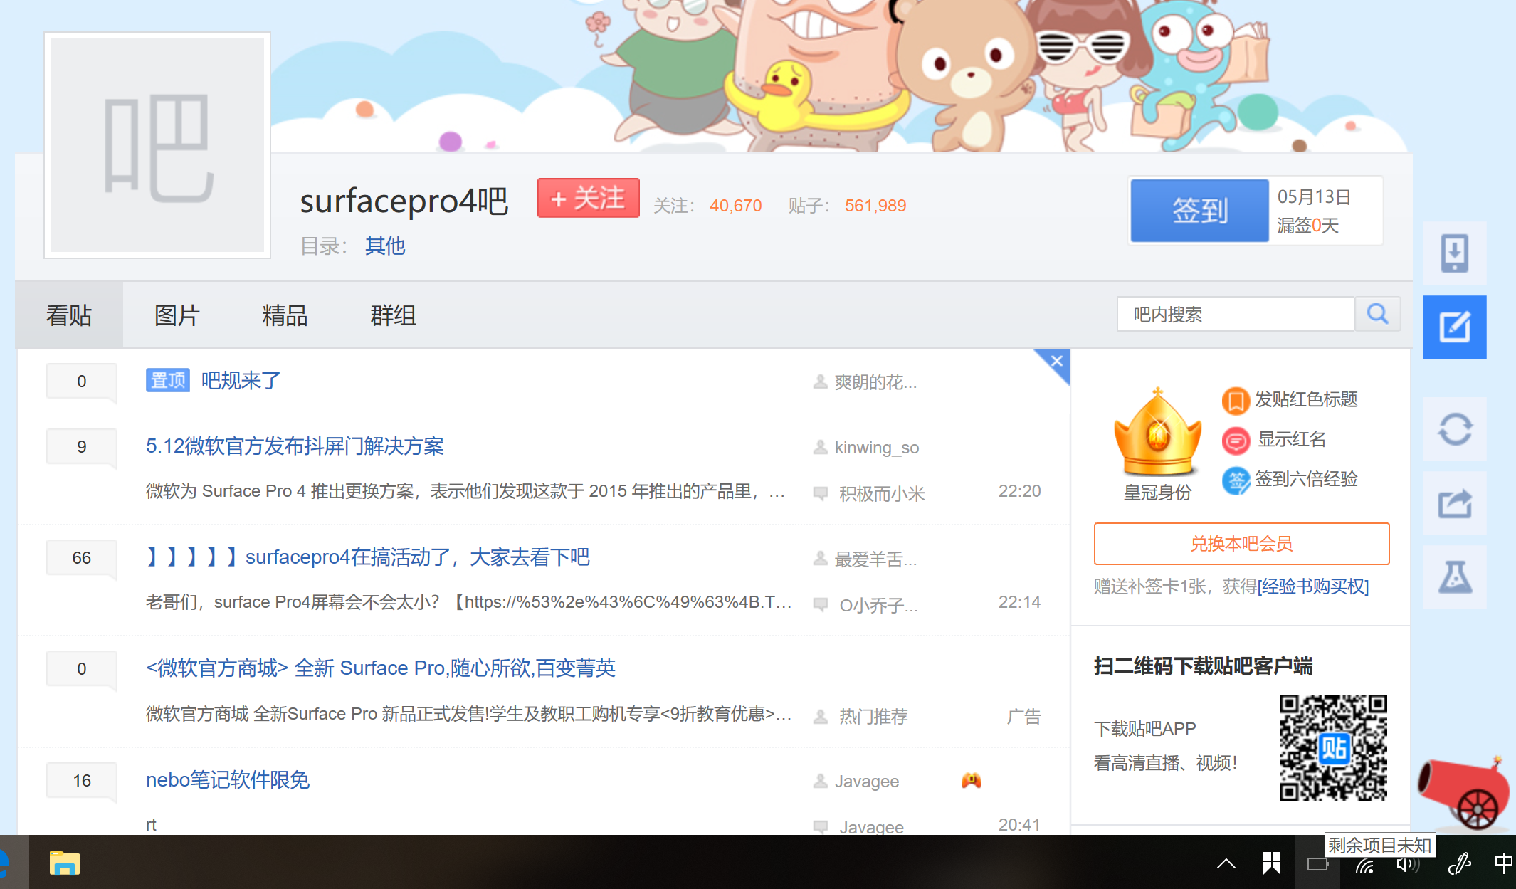Click post count 561,989

[875, 206]
